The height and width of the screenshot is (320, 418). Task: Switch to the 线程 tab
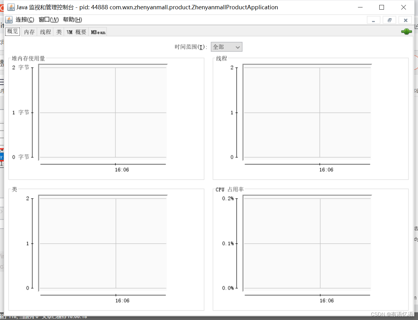pyautogui.click(x=46, y=32)
